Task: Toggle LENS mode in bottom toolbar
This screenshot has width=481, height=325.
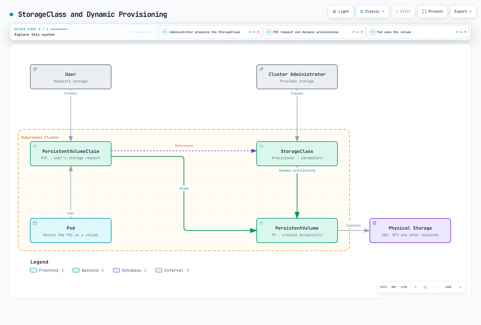Action: (x=404, y=287)
